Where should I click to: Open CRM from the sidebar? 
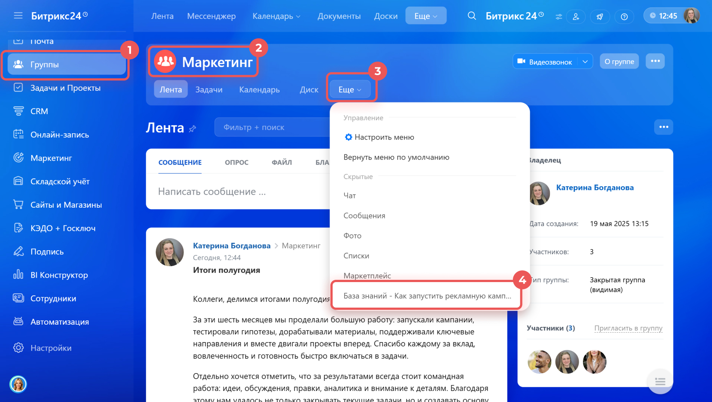pos(39,111)
